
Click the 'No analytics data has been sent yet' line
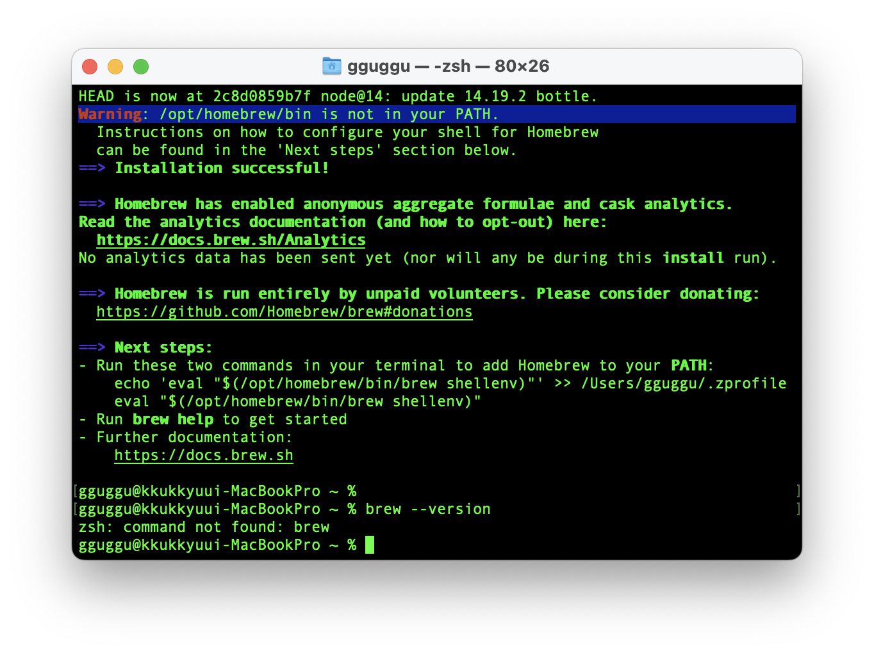pyautogui.click(x=427, y=258)
